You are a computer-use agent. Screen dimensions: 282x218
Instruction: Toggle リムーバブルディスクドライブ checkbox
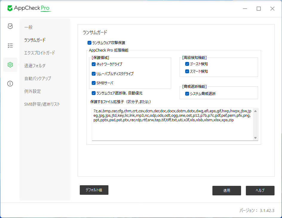point(94,74)
